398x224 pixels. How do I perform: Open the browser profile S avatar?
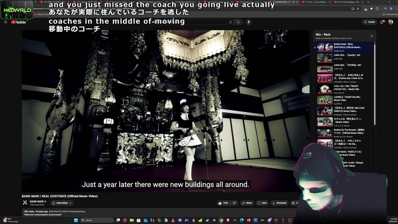(391, 9)
